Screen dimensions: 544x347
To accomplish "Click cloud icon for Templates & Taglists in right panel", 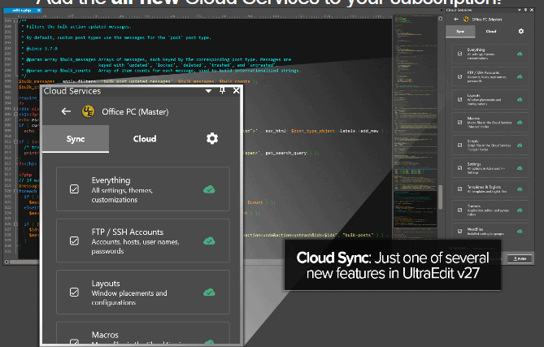I will pyautogui.click(x=520, y=189).
